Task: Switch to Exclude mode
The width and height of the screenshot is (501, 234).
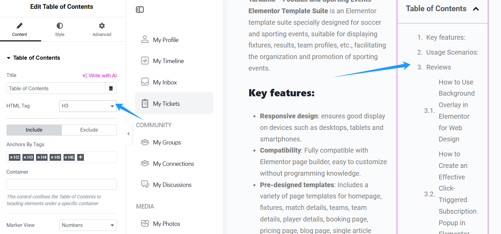Action: pos(89,130)
